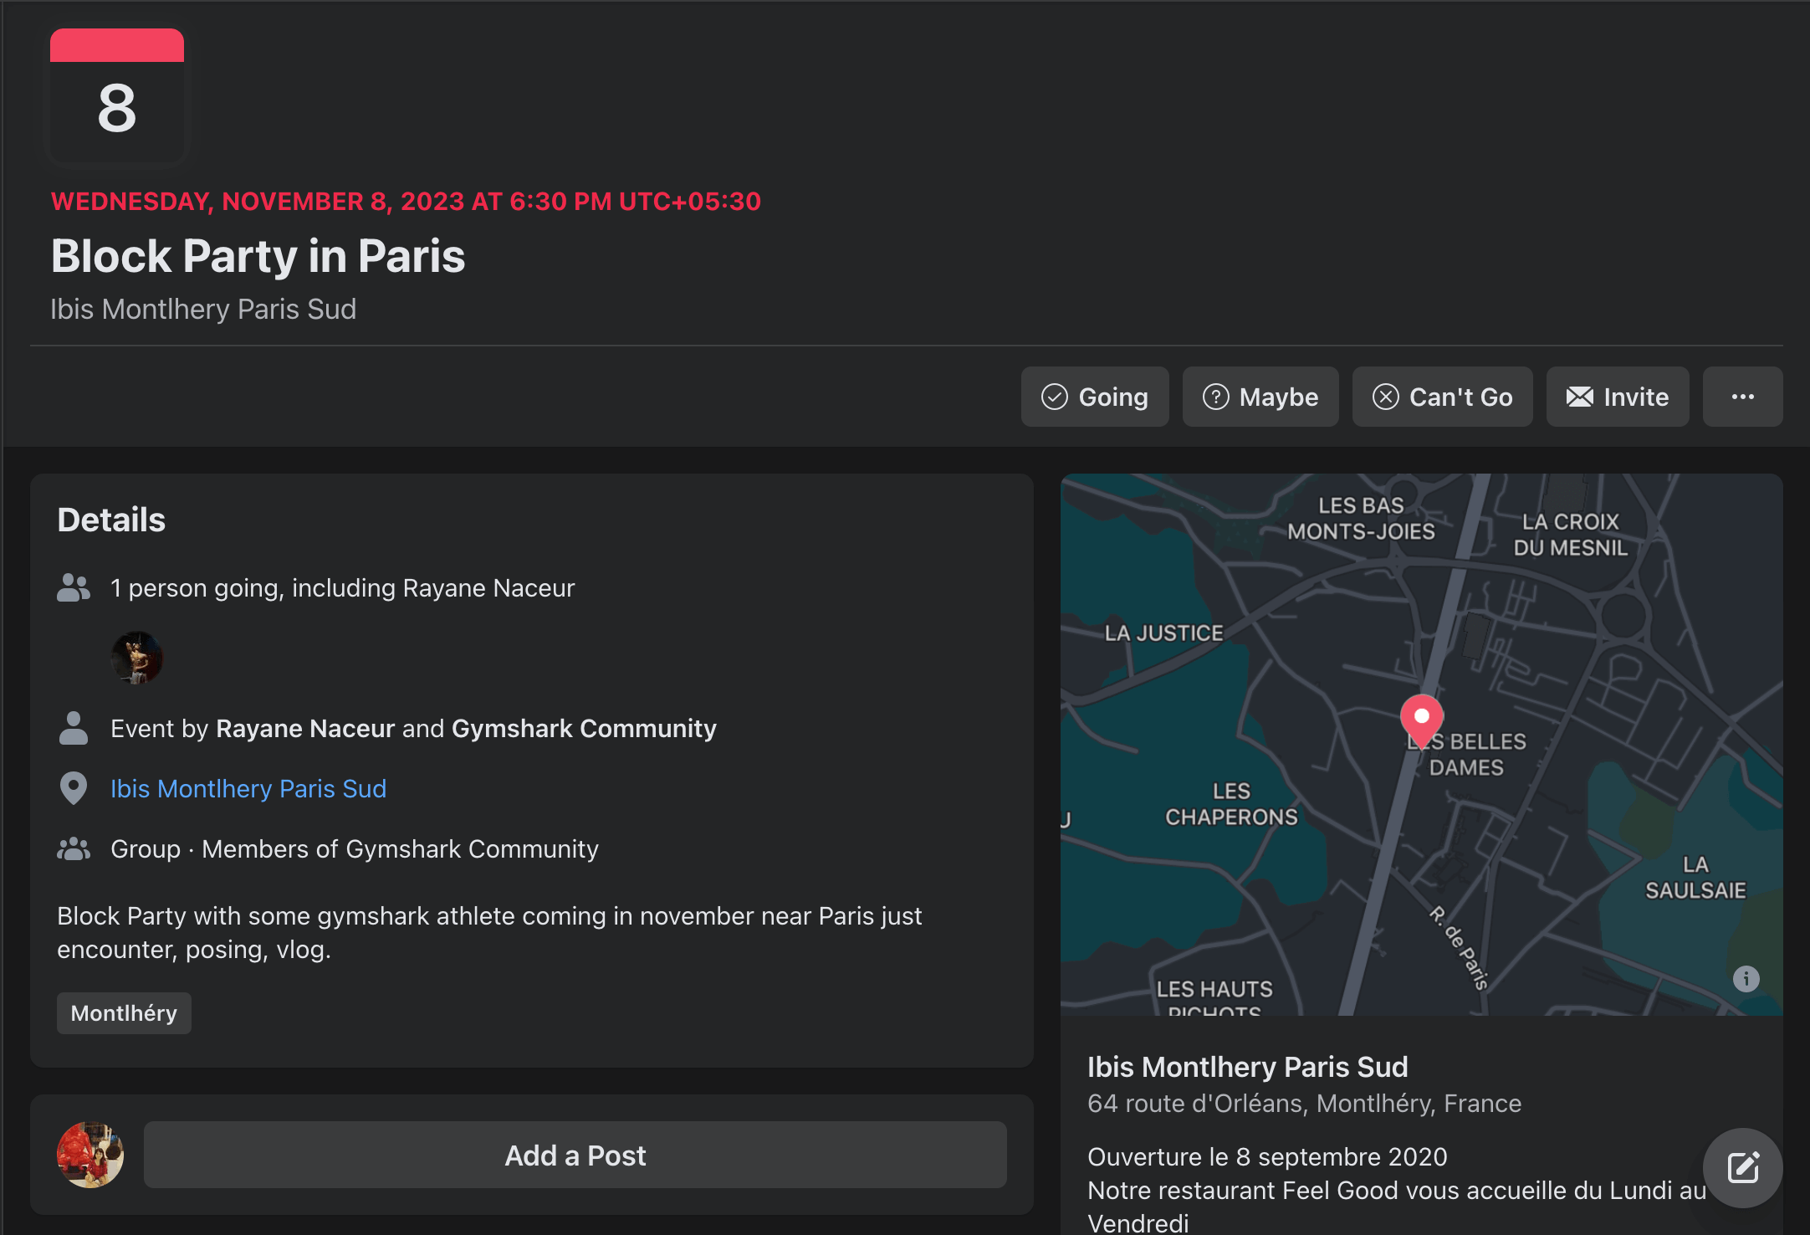Click the Going checkmark button

point(1094,397)
